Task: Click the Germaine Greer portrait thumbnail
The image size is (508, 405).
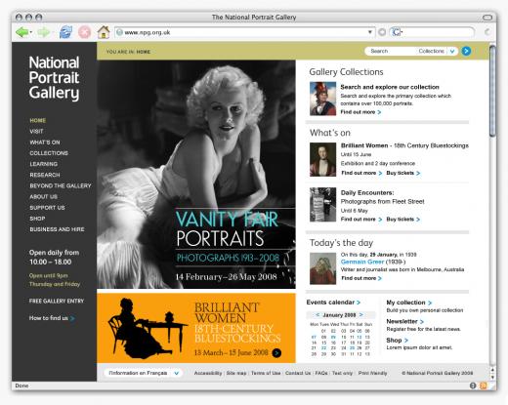Action: point(322,268)
